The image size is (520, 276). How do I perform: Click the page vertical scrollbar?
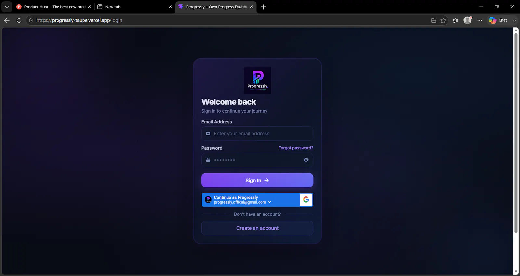(x=516, y=133)
